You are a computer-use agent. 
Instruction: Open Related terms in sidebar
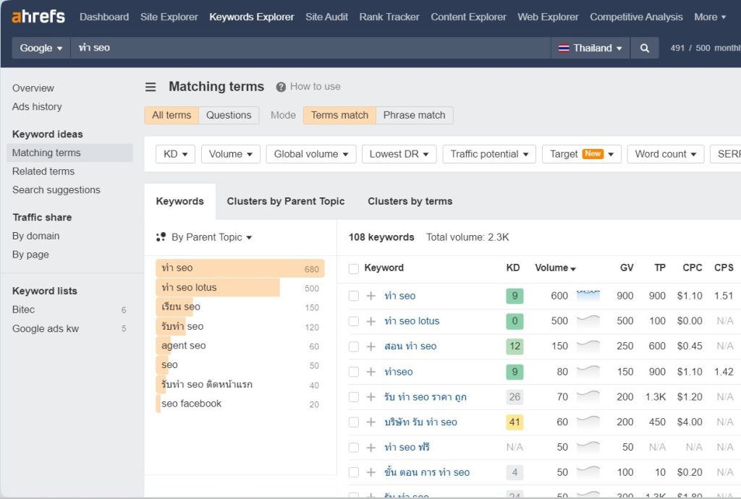coord(43,171)
